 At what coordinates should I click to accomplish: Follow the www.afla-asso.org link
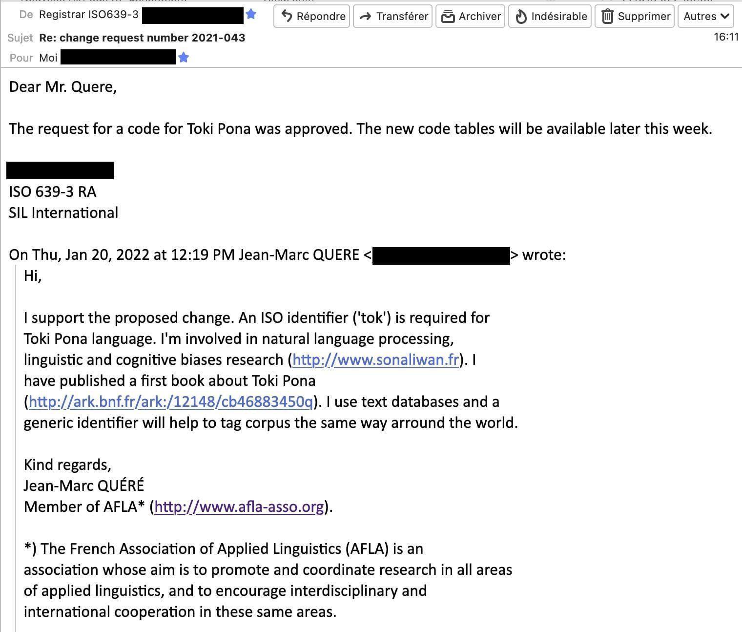tap(239, 506)
